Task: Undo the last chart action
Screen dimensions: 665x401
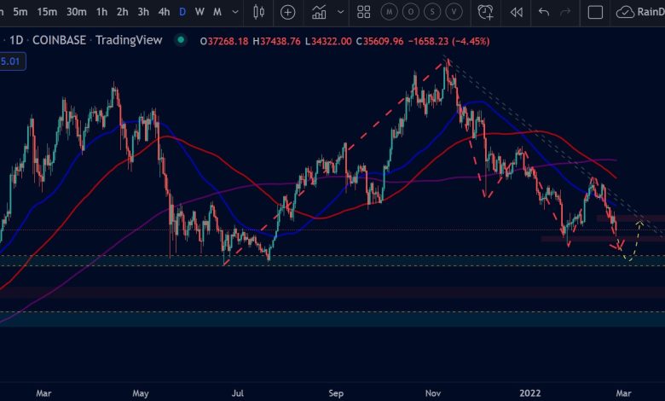Action: (544, 12)
